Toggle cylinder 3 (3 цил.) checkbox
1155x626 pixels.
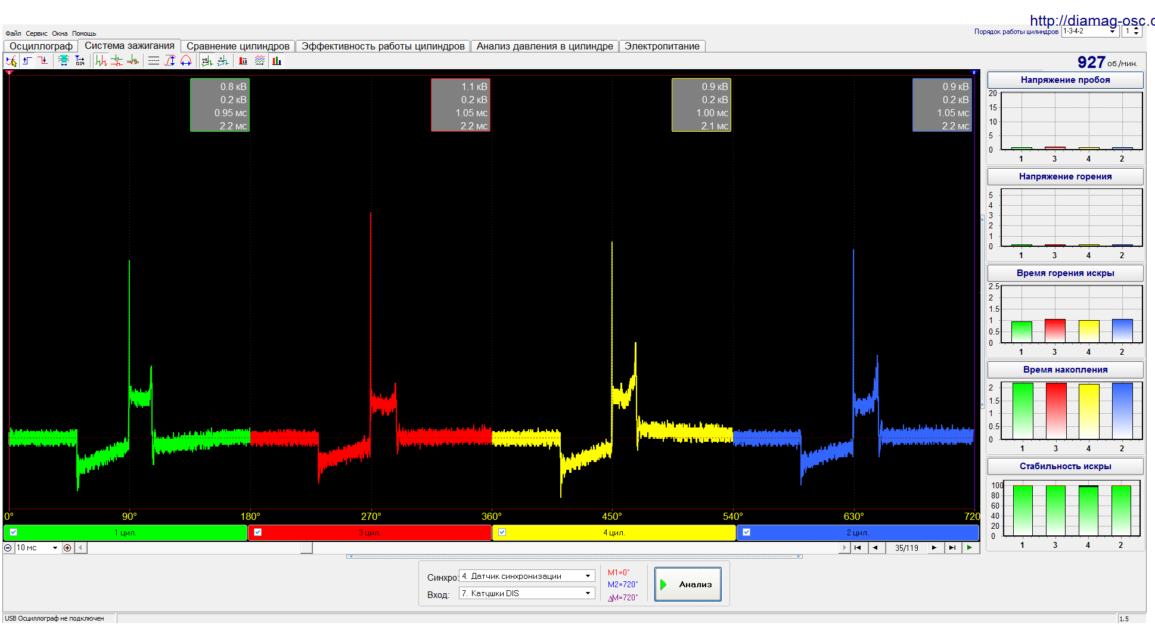pyautogui.click(x=258, y=532)
